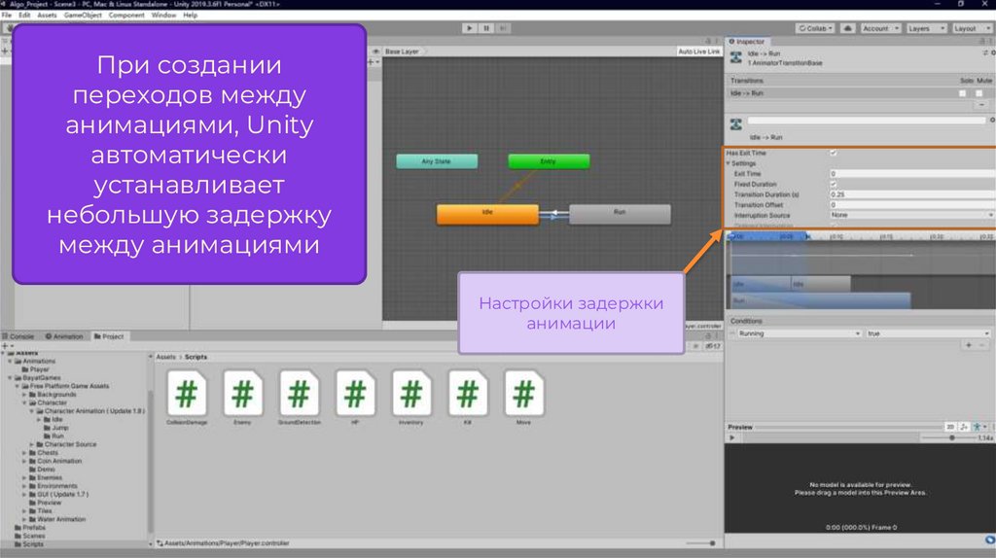Click the Pause button in the toolbar

click(486, 29)
